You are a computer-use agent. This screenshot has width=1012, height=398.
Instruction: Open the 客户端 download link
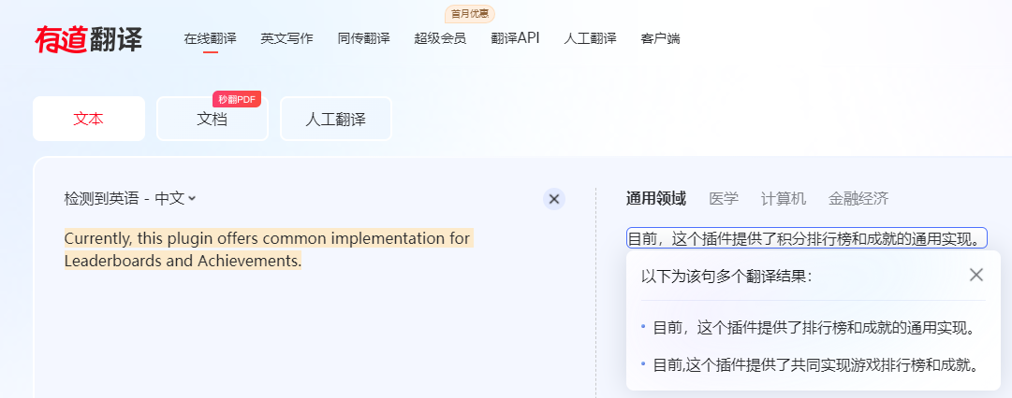[660, 38]
